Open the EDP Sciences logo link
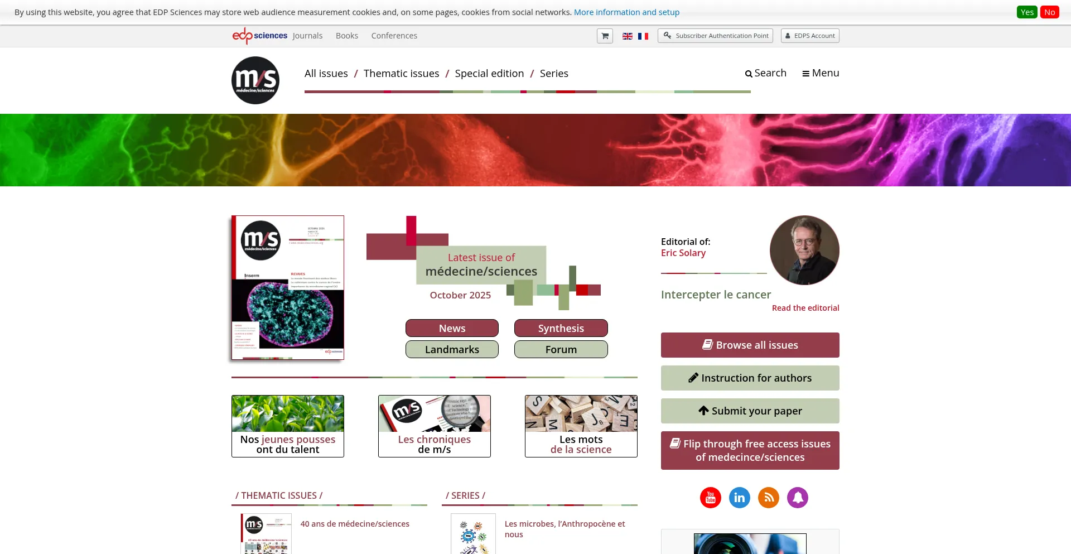 [x=260, y=36]
